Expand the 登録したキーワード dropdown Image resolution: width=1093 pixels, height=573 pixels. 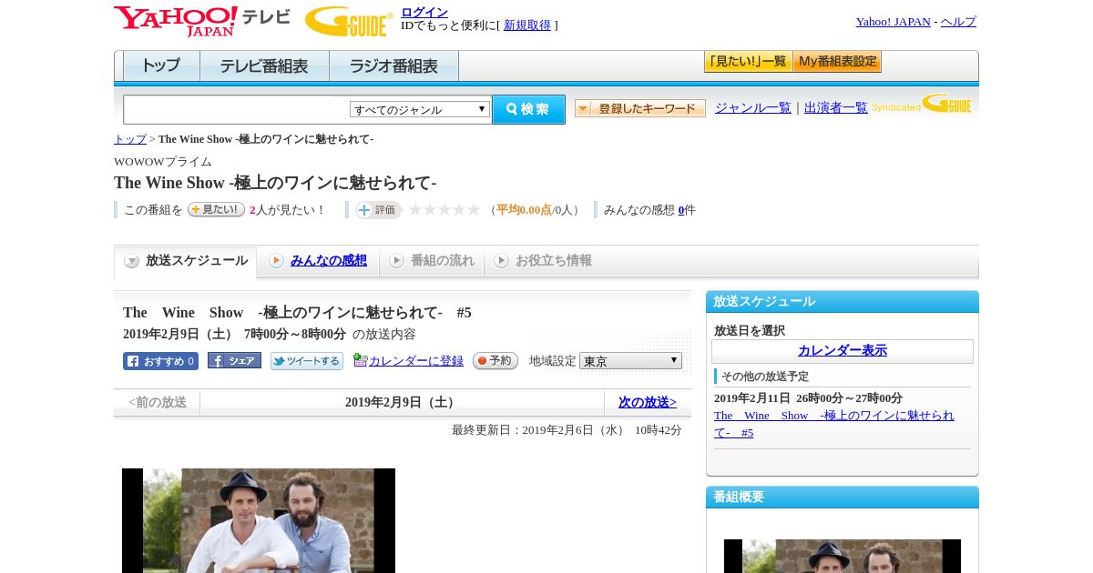coord(640,108)
